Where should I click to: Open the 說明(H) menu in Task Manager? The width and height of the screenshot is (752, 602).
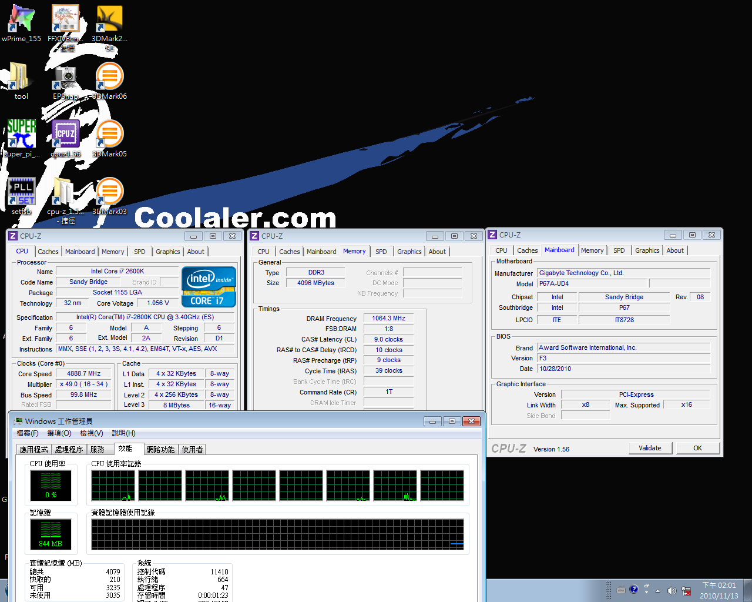pyautogui.click(x=124, y=433)
